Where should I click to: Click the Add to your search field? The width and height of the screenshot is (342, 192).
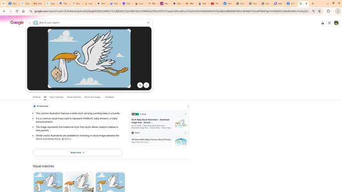click(x=92, y=23)
